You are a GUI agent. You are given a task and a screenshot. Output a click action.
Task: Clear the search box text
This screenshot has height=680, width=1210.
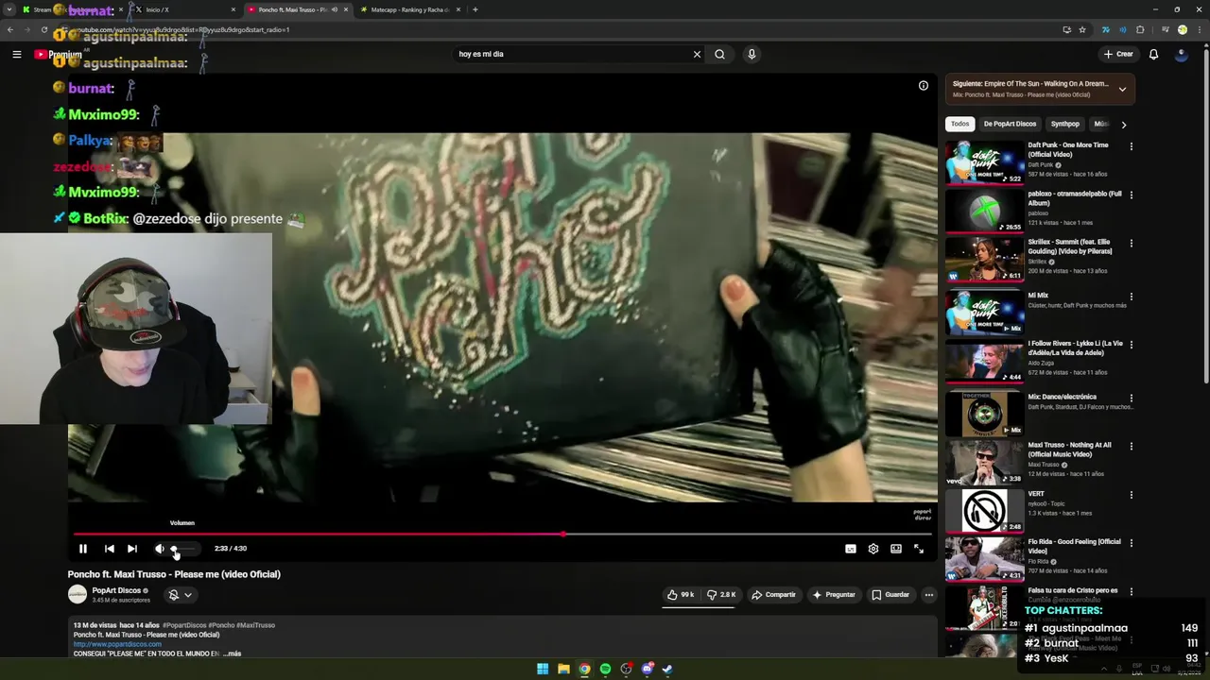[x=697, y=54]
